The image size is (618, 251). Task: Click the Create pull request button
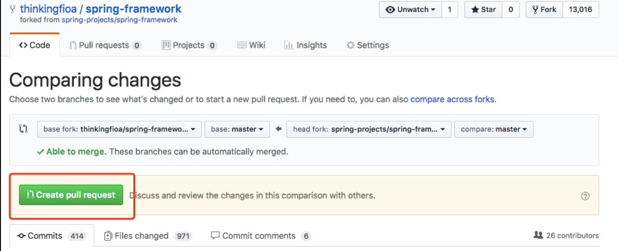coord(71,195)
